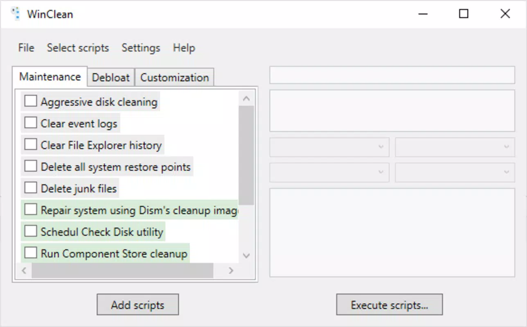Enable Repair system using Dism's cleanup checkbox
The image size is (527, 327).
click(x=31, y=210)
